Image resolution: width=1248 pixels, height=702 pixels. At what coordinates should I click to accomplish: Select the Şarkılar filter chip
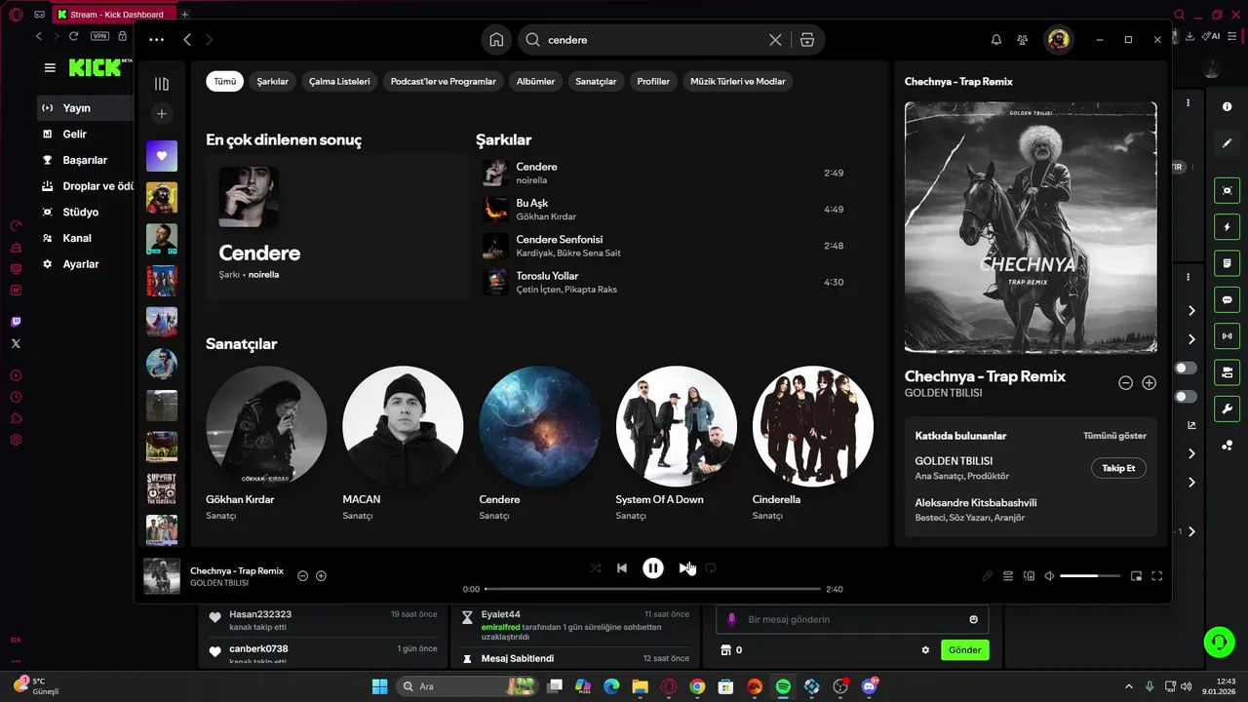(x=272, y=82)
